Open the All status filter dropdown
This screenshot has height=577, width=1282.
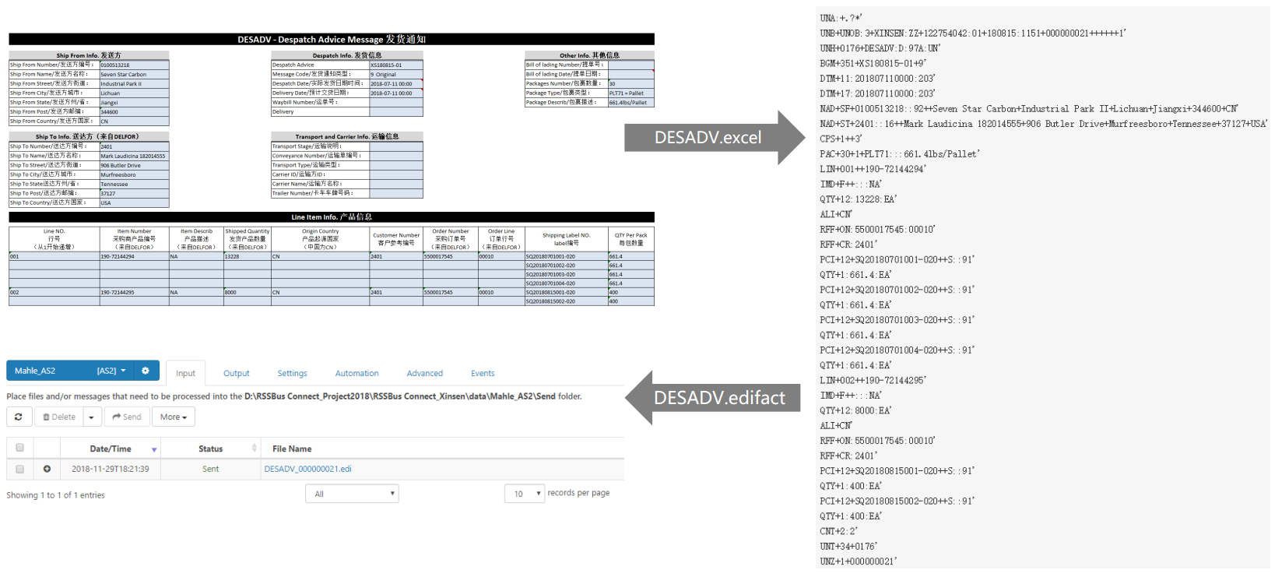352,494
